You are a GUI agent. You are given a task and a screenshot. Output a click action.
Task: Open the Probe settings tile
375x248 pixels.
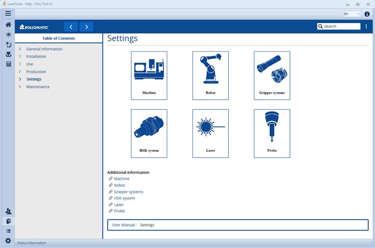[x=272, y=134]
